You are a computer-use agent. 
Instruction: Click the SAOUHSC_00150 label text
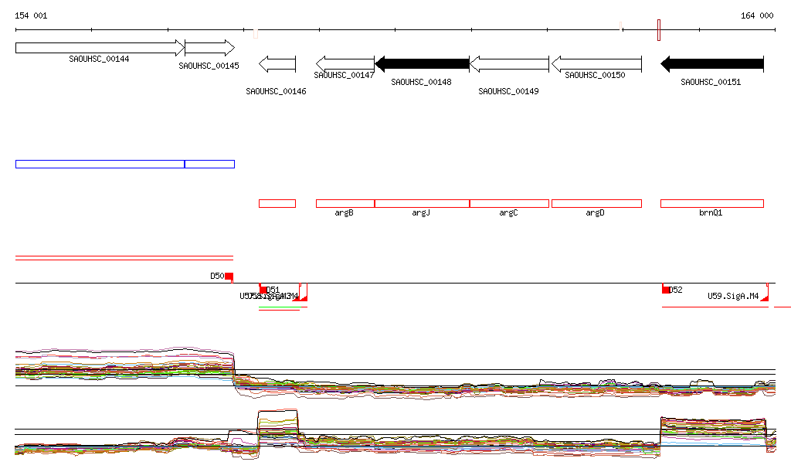[x=596, y=75]
